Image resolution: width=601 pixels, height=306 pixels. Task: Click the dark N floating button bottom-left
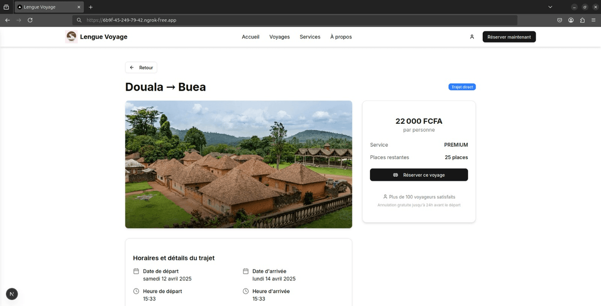12,294
